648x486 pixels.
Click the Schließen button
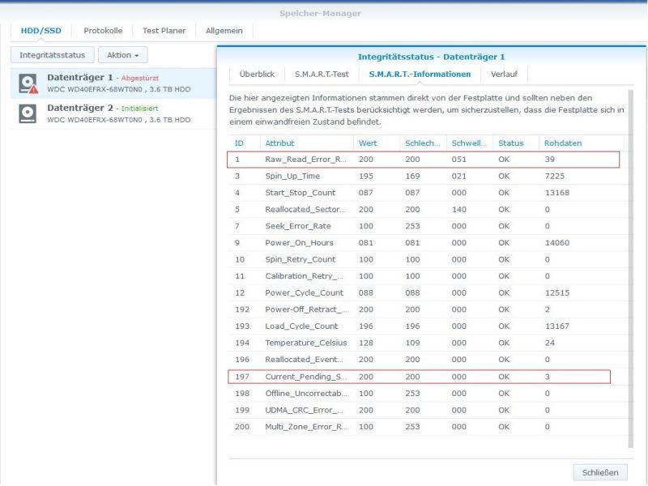600,472
